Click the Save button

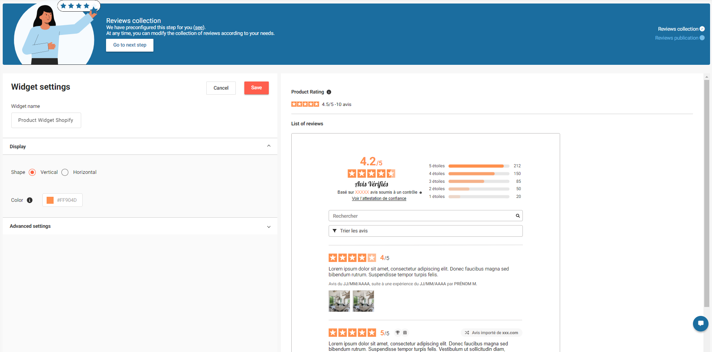pos(256,88)
